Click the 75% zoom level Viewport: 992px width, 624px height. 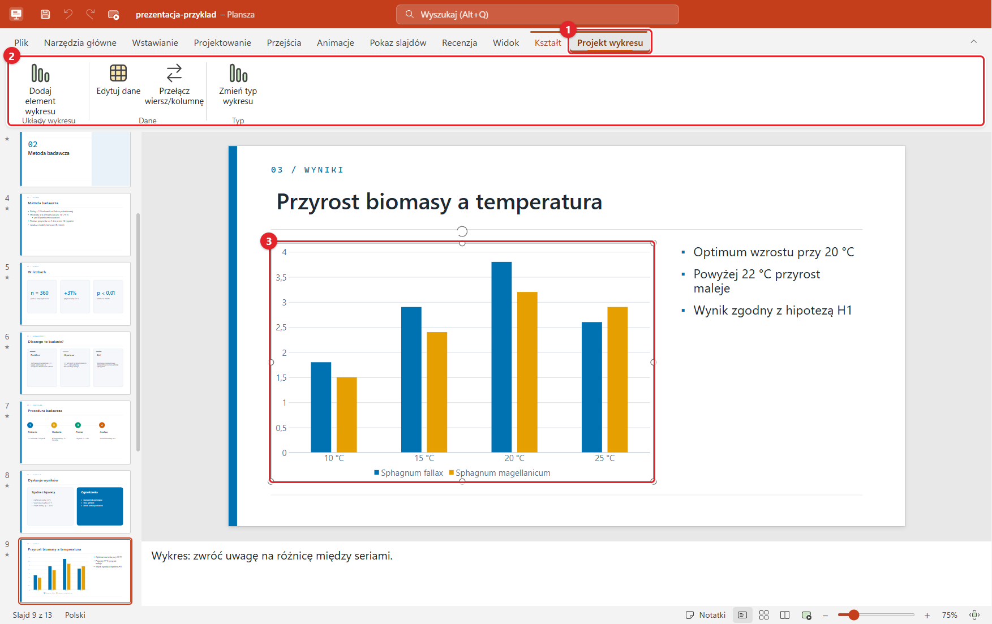pyautogui.click(x=950, y=615)
